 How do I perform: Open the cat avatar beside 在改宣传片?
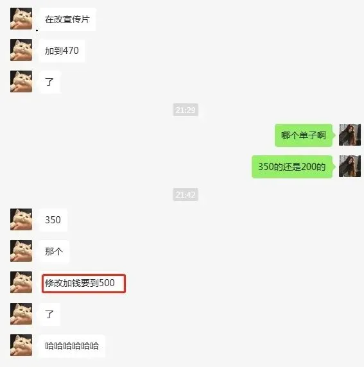(21, 19)
